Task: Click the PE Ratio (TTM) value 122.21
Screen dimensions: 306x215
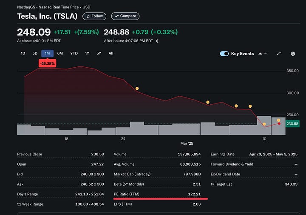Action: [194, 194]
